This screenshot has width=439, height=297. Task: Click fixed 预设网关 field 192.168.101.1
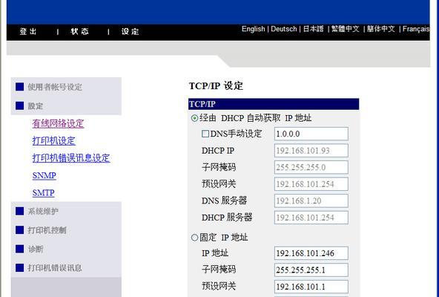point(311,287)
